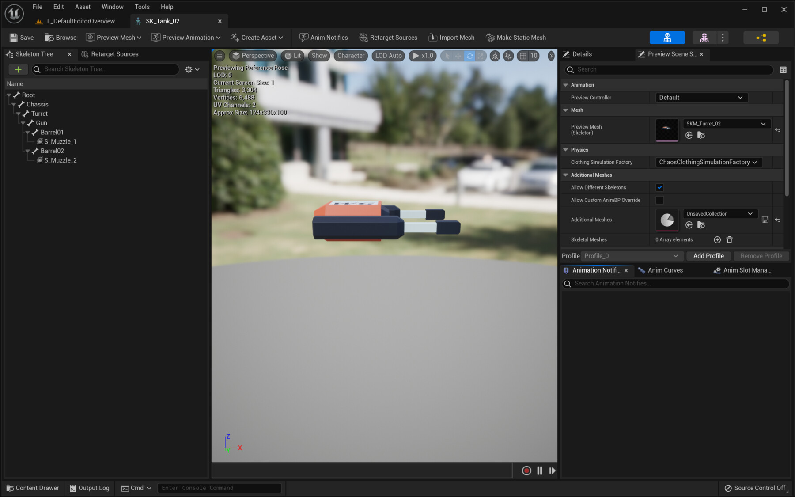Viewport: 795px width, 497px height.
Task: Open UnsavedCollection dropdown
Action: point(720,214)
